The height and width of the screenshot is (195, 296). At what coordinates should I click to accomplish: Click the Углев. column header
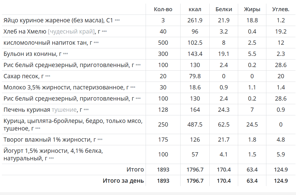tap(281, 9)
